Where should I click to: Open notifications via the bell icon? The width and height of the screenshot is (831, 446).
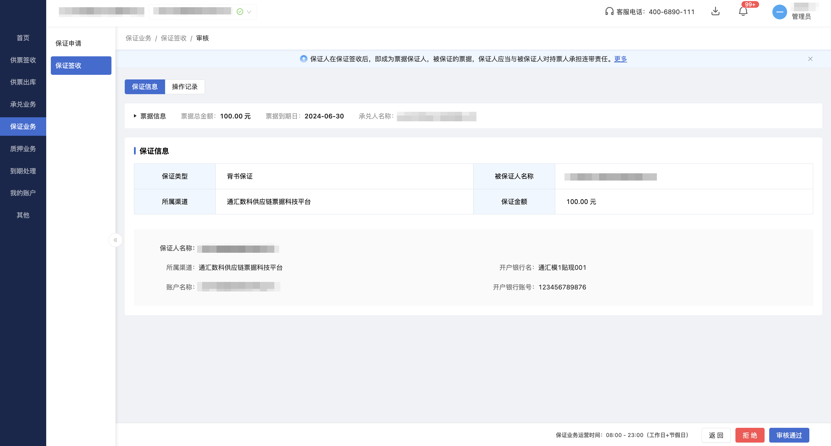743,12
